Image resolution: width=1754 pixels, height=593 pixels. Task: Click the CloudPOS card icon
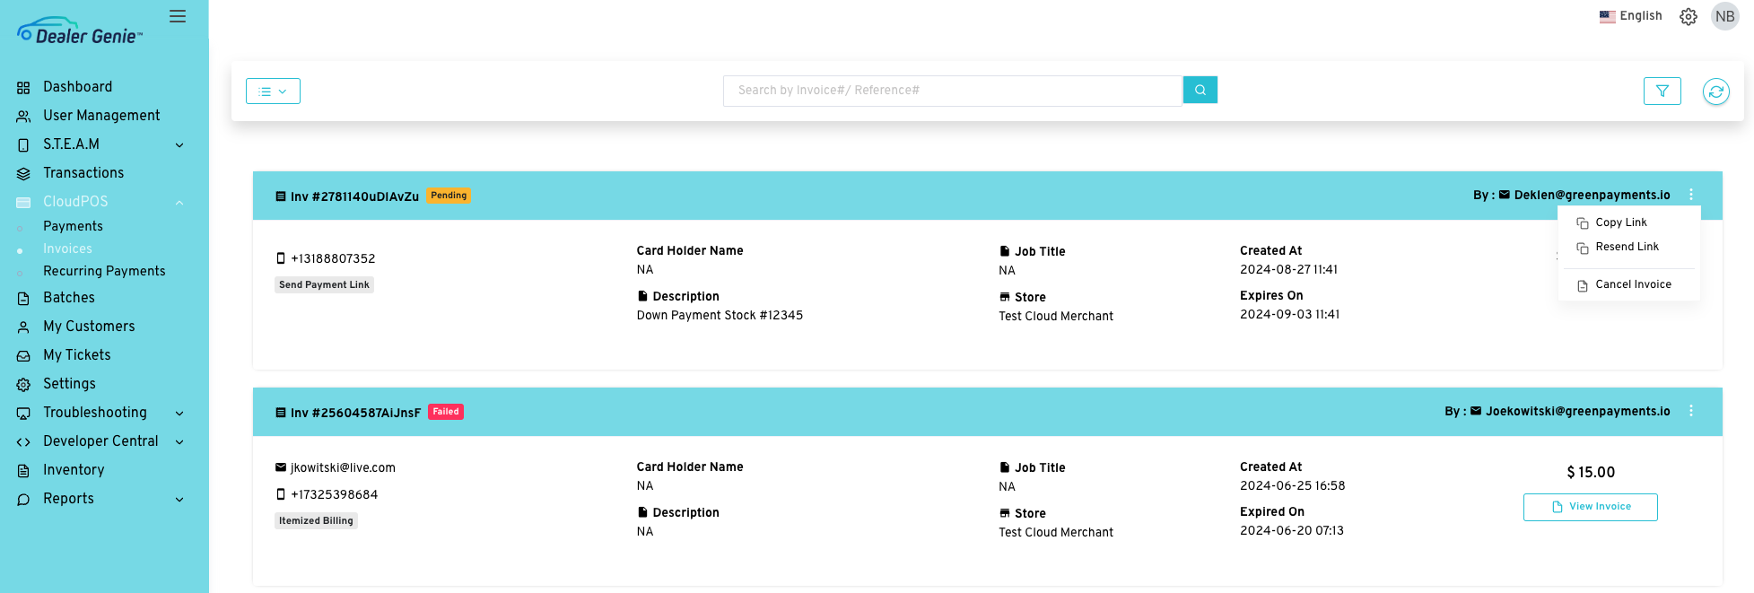(23, 202)
